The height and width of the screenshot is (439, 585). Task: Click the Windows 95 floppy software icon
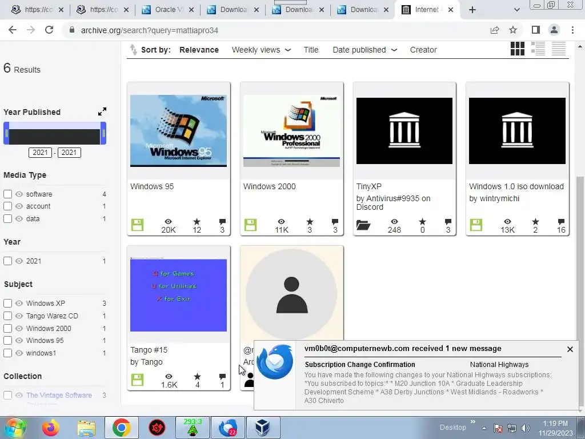click(137, 225)
